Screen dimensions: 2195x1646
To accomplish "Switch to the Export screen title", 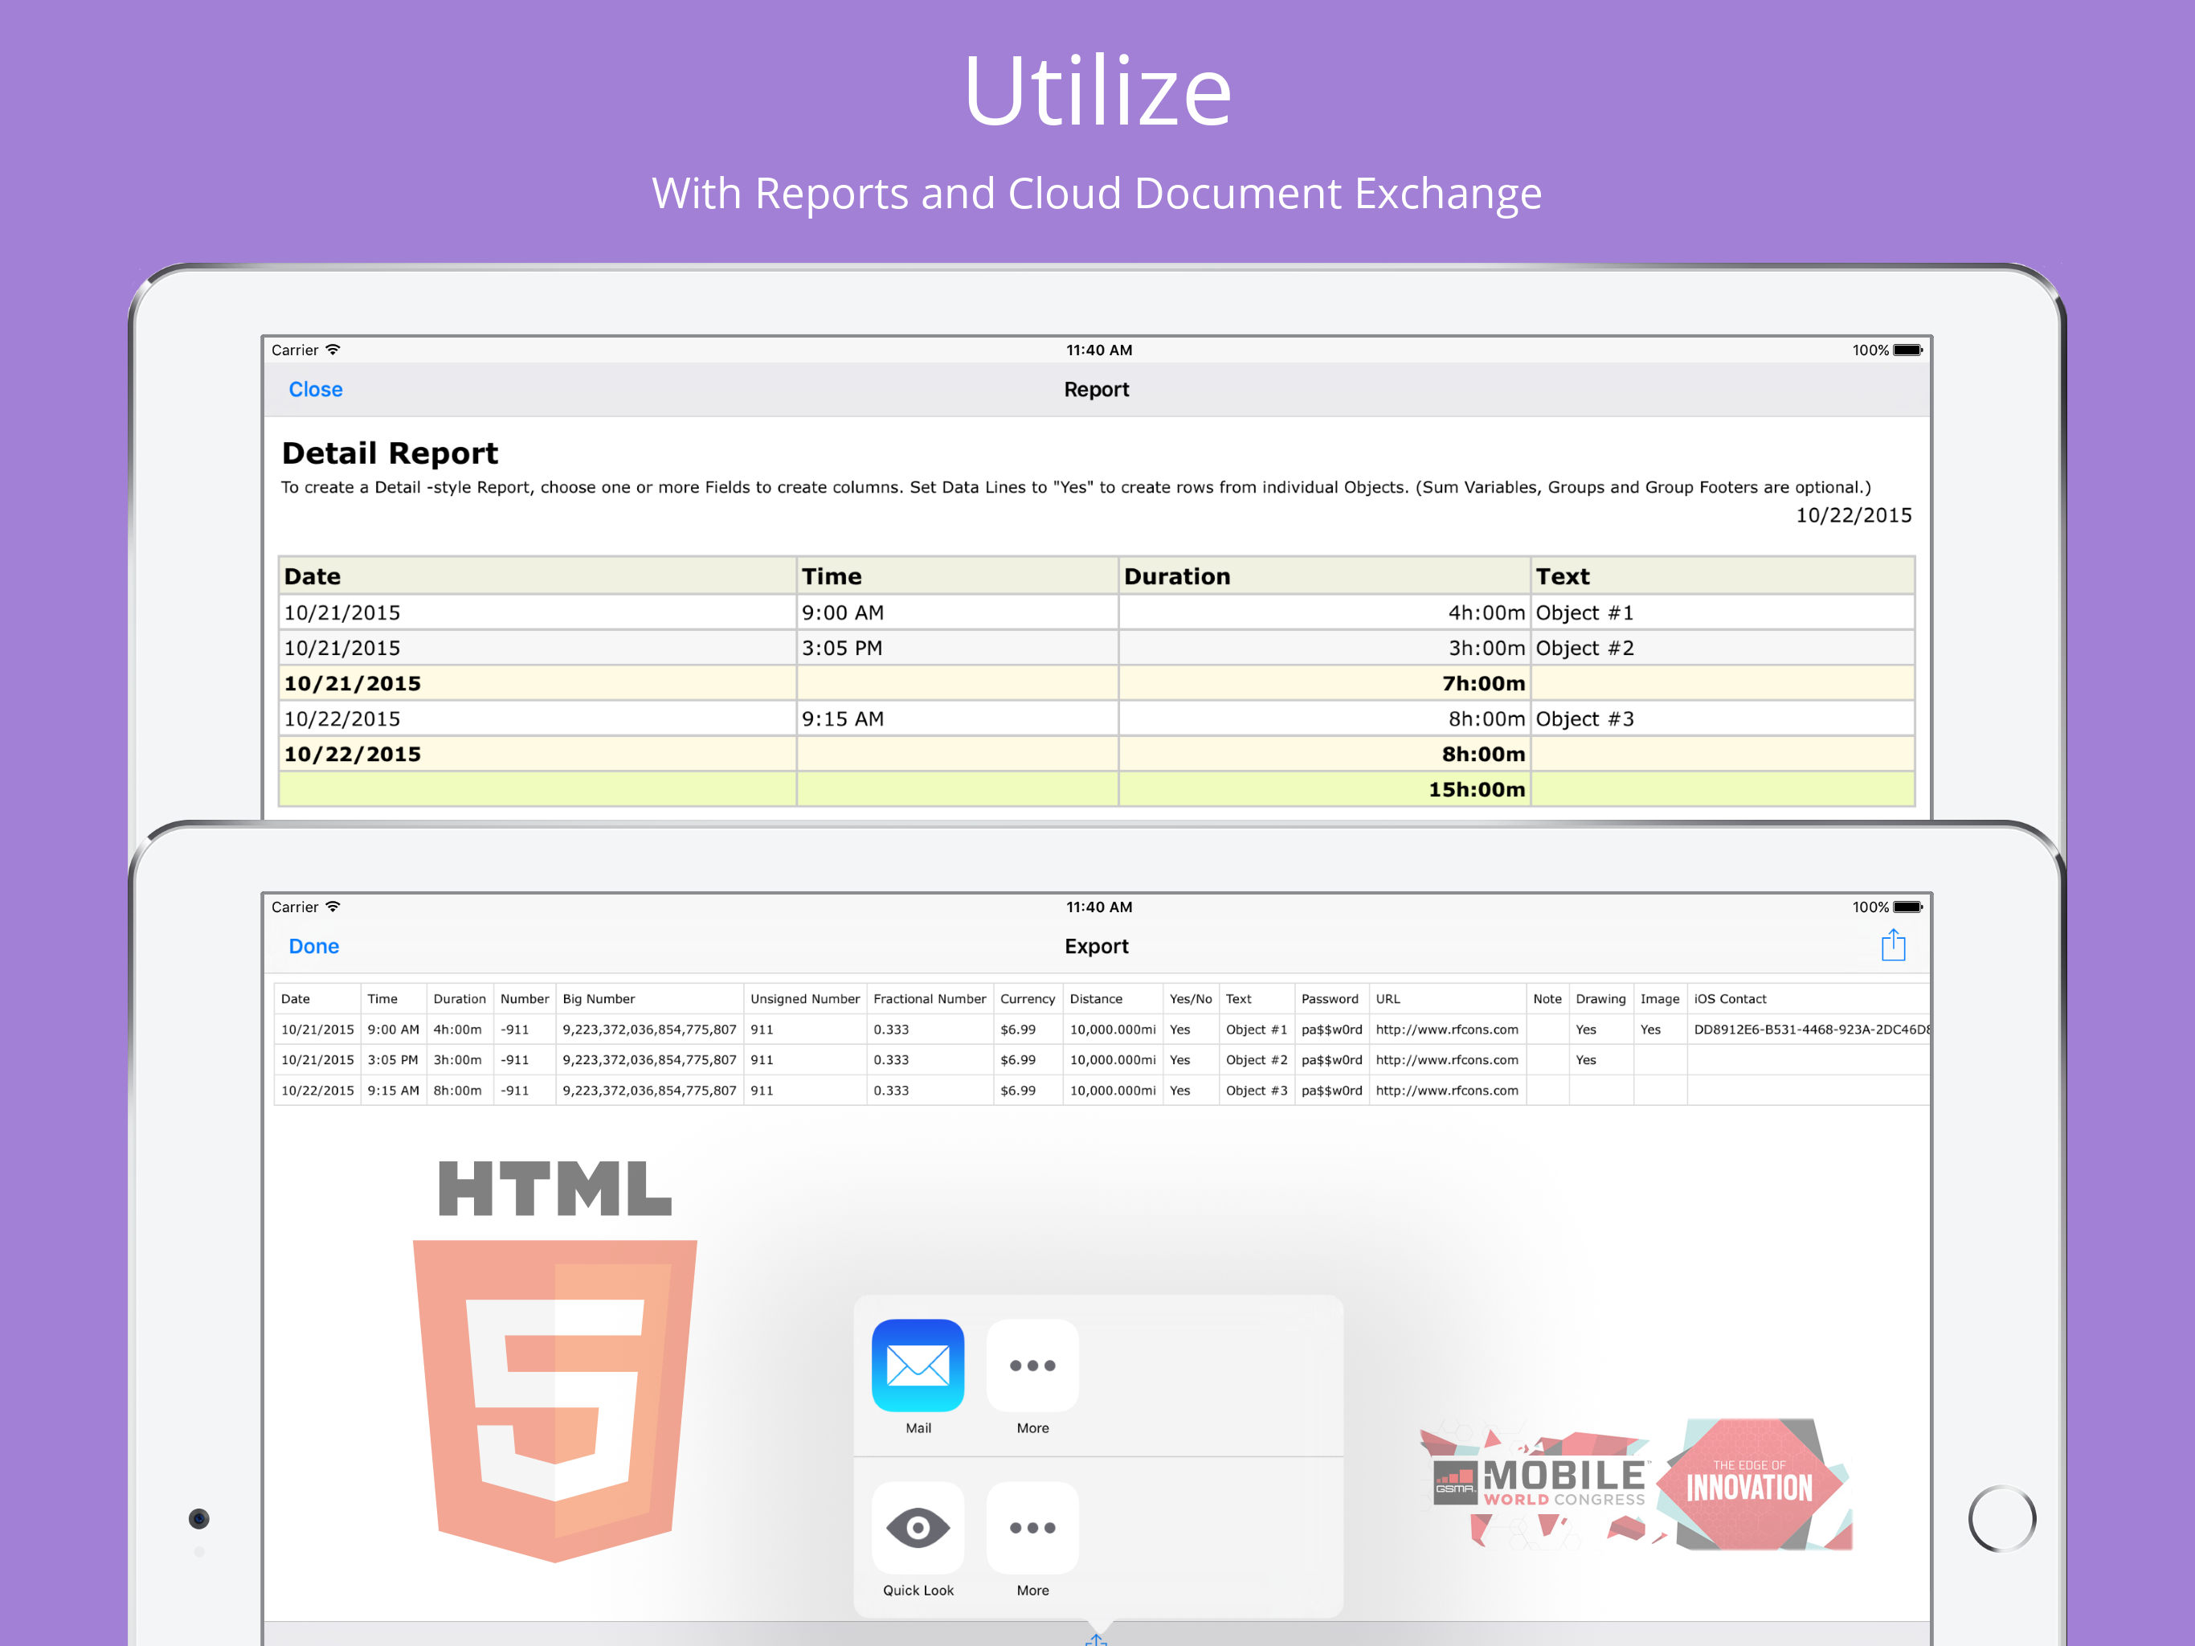I will tap(1097, 946).
